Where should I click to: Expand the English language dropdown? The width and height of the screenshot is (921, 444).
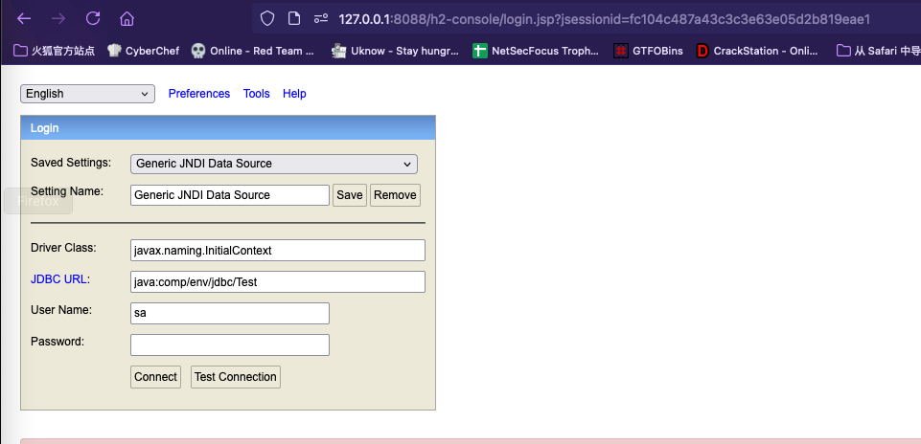(x=87, y=94)
